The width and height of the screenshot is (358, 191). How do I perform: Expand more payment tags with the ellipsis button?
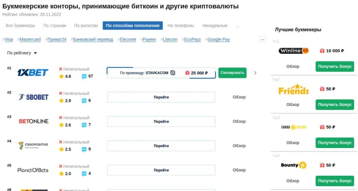pyautogui.click(x=263, y=39)
